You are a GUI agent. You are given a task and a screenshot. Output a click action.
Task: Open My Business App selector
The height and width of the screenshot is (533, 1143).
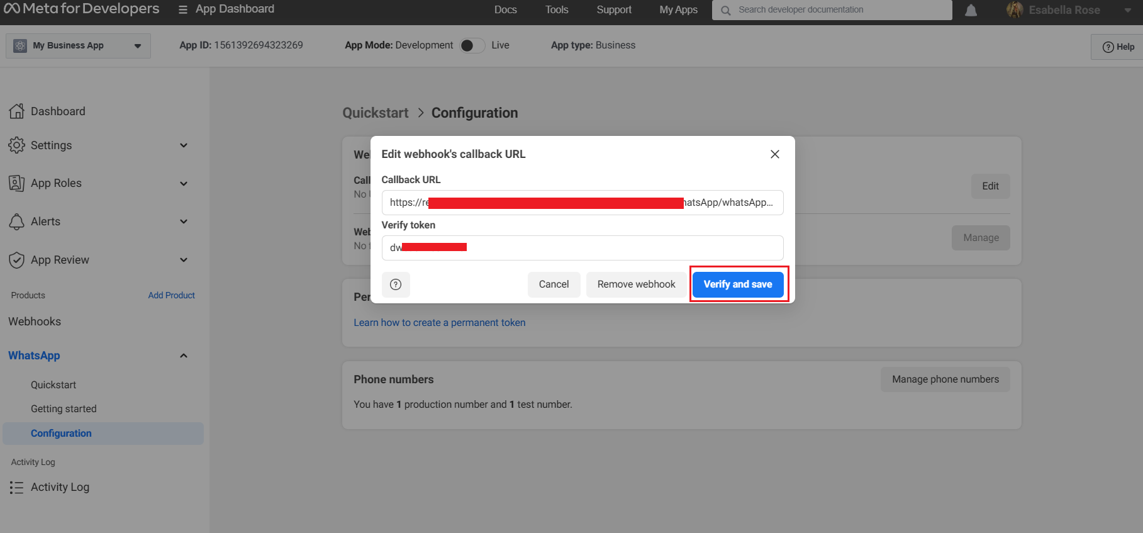coord(79,46)
